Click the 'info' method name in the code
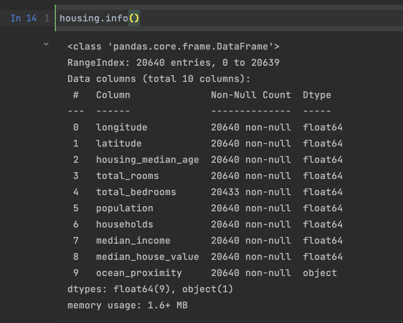The width and height of the screenshot is (403, 323). (x=116, y=18)
